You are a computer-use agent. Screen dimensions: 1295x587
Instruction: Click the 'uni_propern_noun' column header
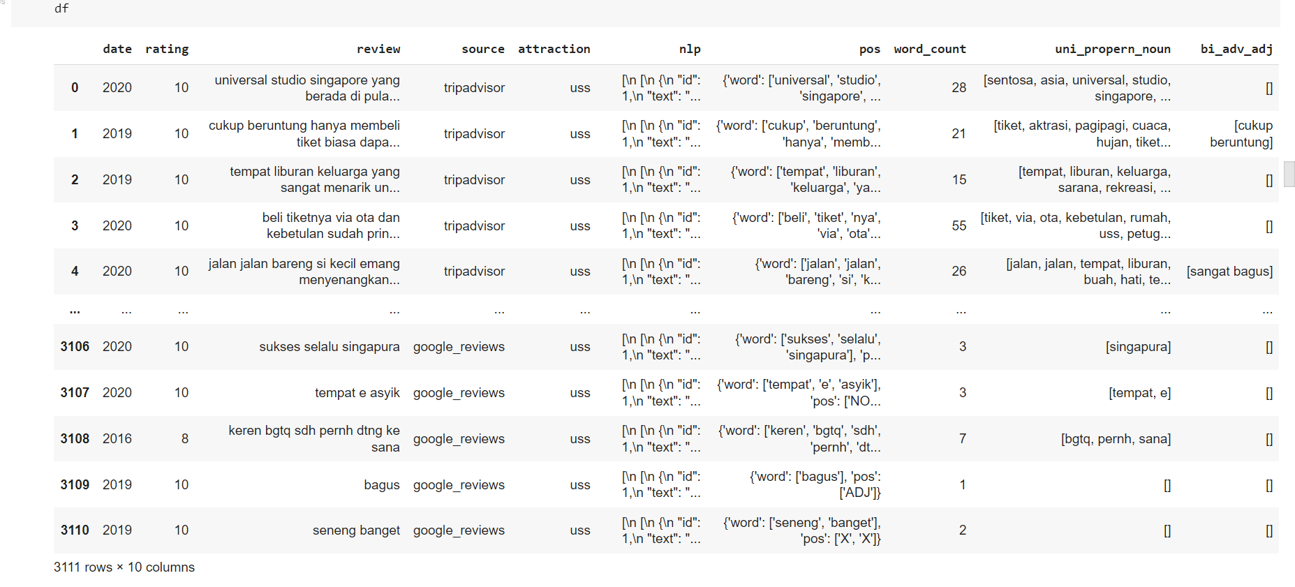point(1113,49)
